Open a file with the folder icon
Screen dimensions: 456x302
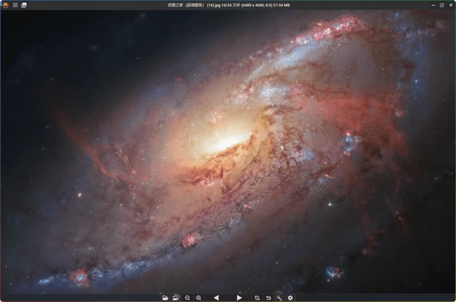[165, 298]
